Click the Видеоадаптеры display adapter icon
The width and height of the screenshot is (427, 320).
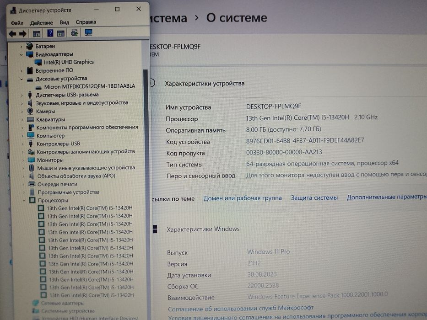pyautogui.click(x=30, y=54)
